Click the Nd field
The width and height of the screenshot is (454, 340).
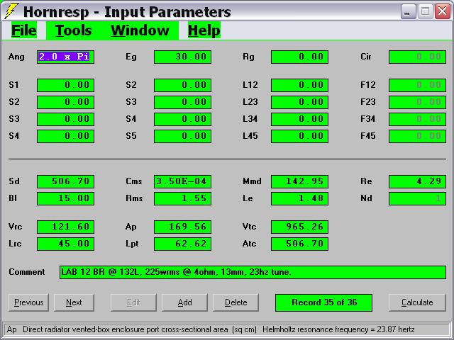pyautogui.click(x=417, y=198)
